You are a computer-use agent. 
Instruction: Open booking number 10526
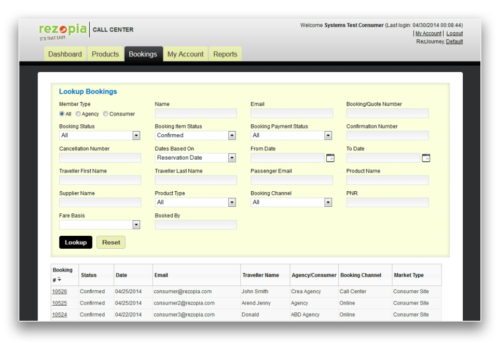coord(59,291)
